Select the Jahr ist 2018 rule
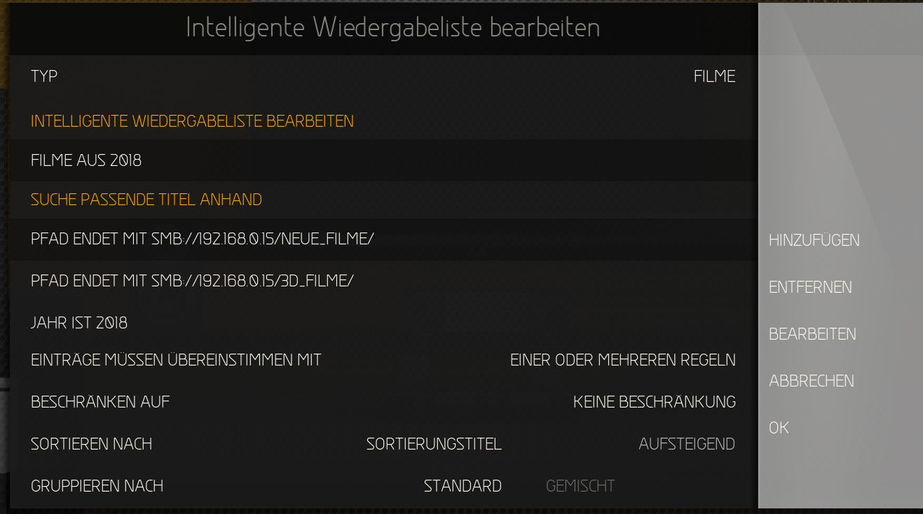The image size is (923, 514). tap(383, 323)
